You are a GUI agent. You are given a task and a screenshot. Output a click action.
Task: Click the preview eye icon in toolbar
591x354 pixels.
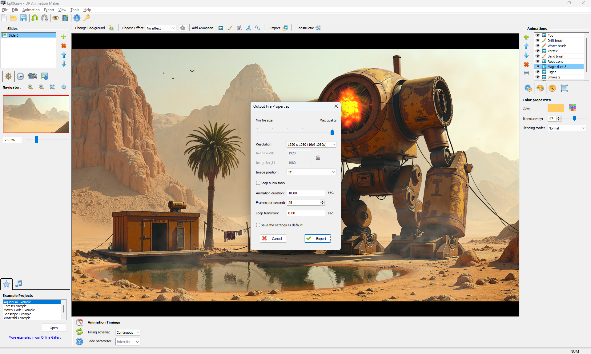pyautogui.click(x=55, y=18)
